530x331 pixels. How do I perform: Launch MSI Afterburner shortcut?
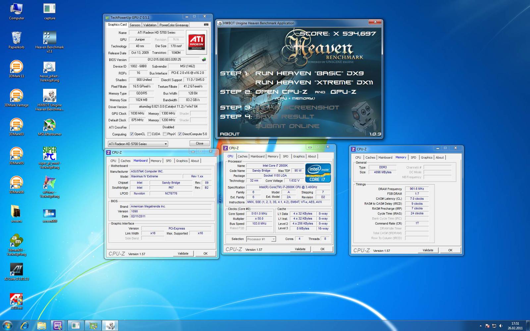click(49, 127)
